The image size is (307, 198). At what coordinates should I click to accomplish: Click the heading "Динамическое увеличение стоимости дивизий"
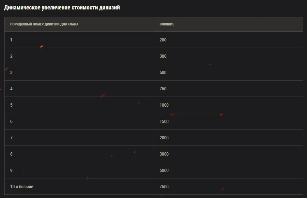click(x=62, y=8)
